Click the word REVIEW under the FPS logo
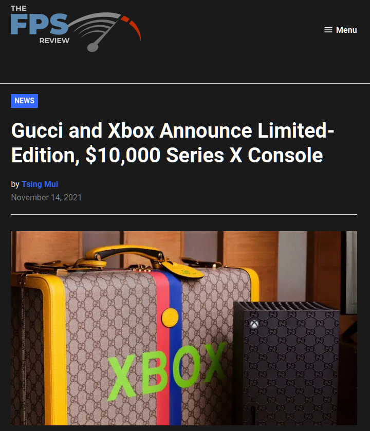This screenshot has height=431, width=370. pos(54,41)
